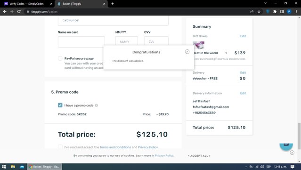Focus the CVV field
The width and height of the screenshot is (301, 170).
(x=156, y=41)
